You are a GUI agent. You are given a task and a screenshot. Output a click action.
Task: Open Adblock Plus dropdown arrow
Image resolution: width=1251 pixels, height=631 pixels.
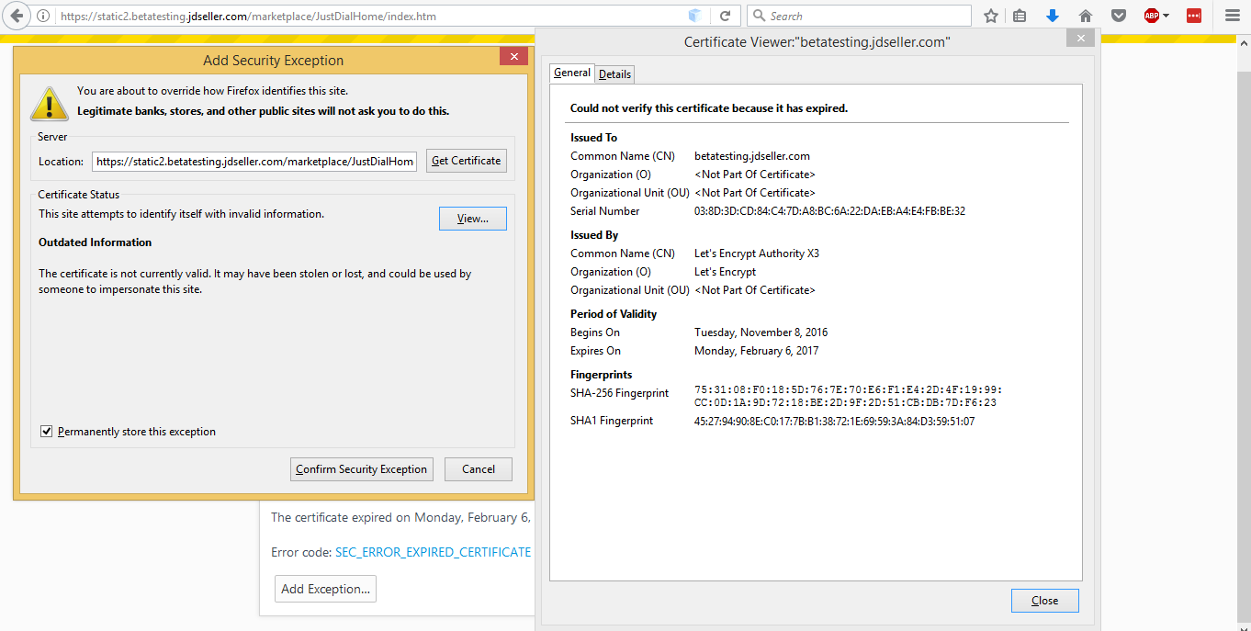coord(1166,16)
